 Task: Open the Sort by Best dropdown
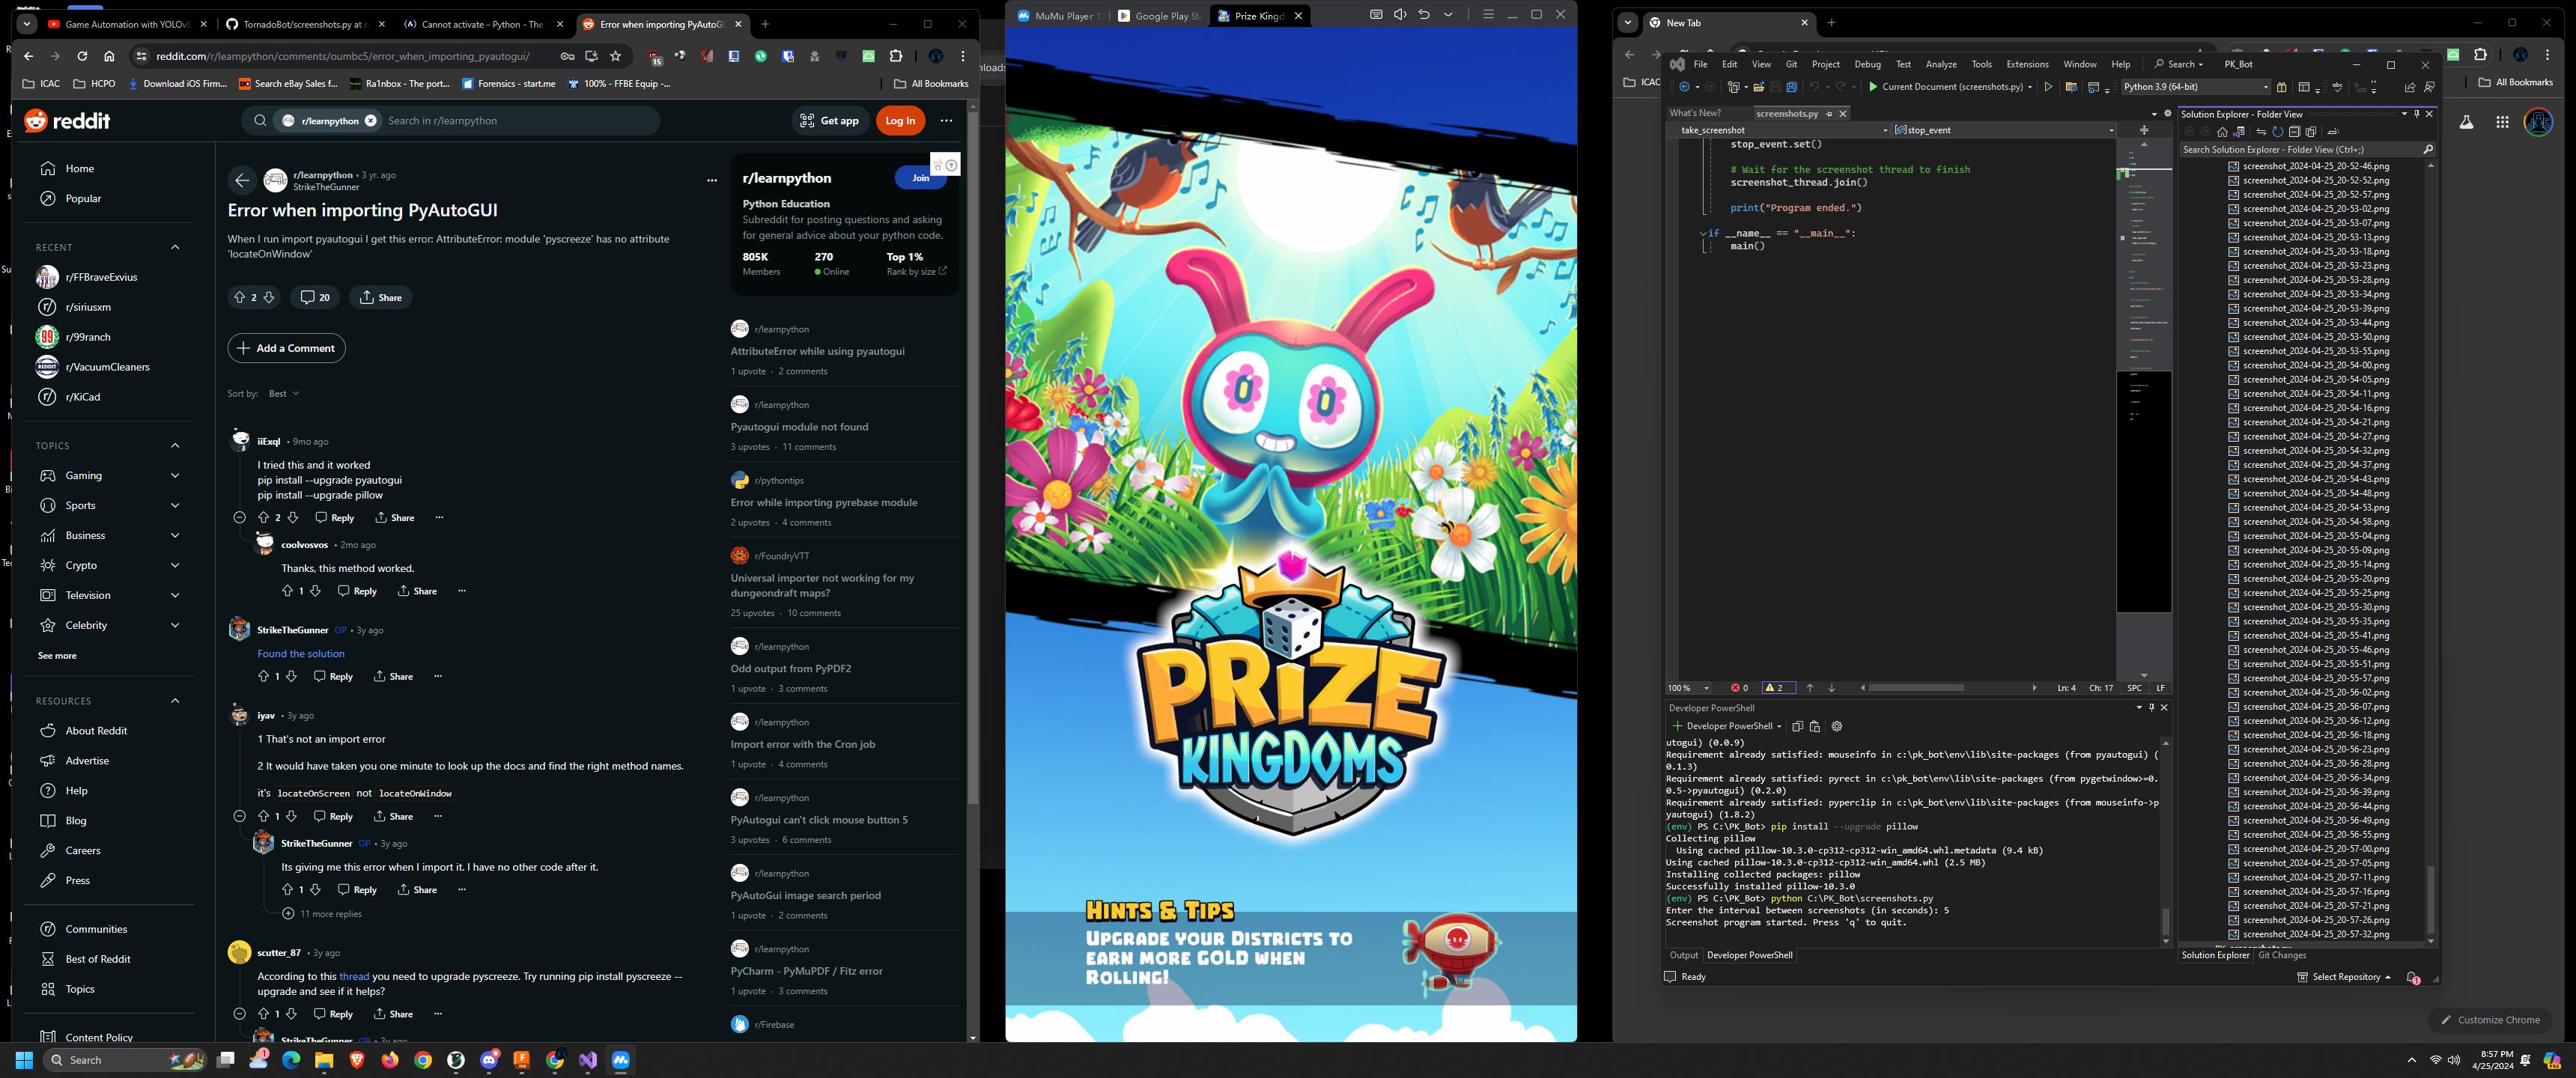coord(284,394)
